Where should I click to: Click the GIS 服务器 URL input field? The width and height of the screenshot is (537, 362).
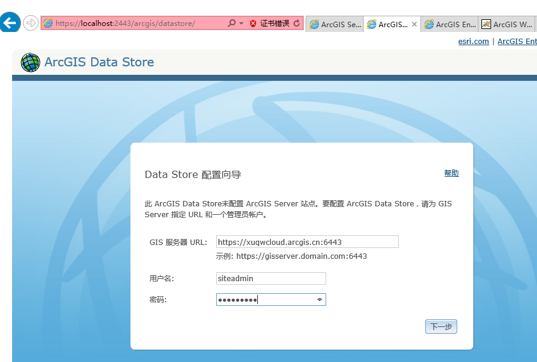tap(307, 242)
